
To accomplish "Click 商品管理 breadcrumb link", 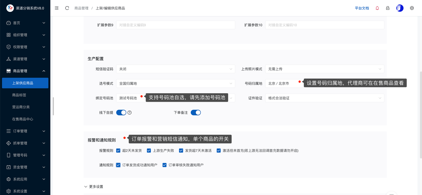I will pos(81,8).
